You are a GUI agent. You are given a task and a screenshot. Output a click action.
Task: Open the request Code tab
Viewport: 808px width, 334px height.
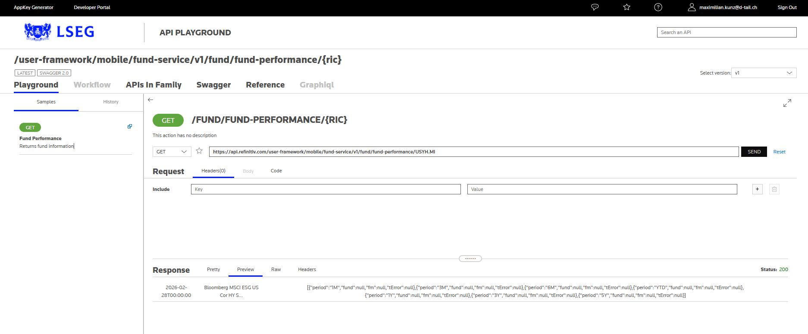[276, 171]
